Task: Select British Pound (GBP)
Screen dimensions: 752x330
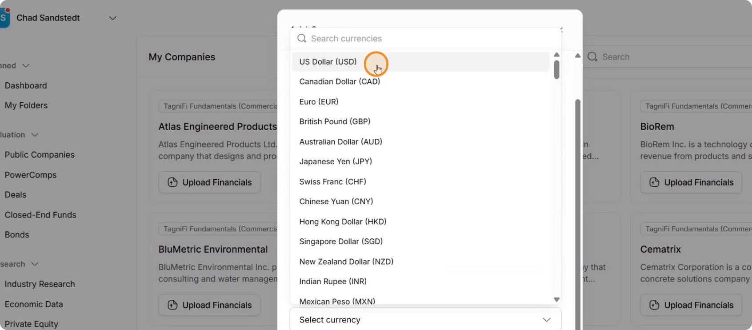Action: click(421, 121)
